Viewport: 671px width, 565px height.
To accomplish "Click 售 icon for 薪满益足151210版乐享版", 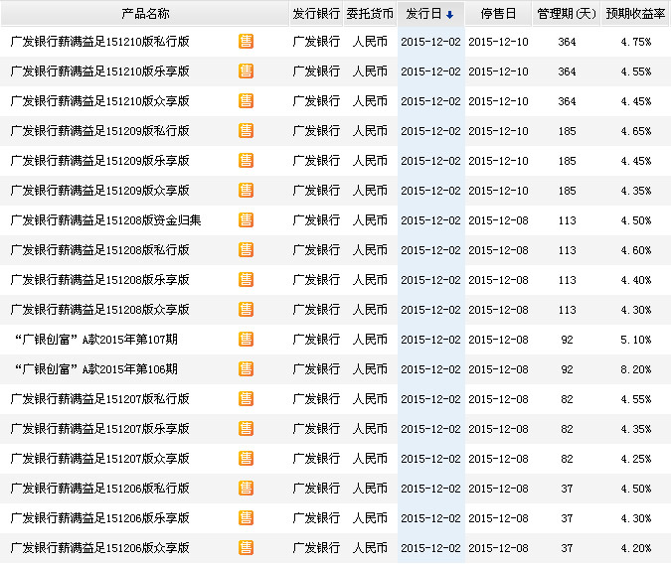I will tap(247, 71).
